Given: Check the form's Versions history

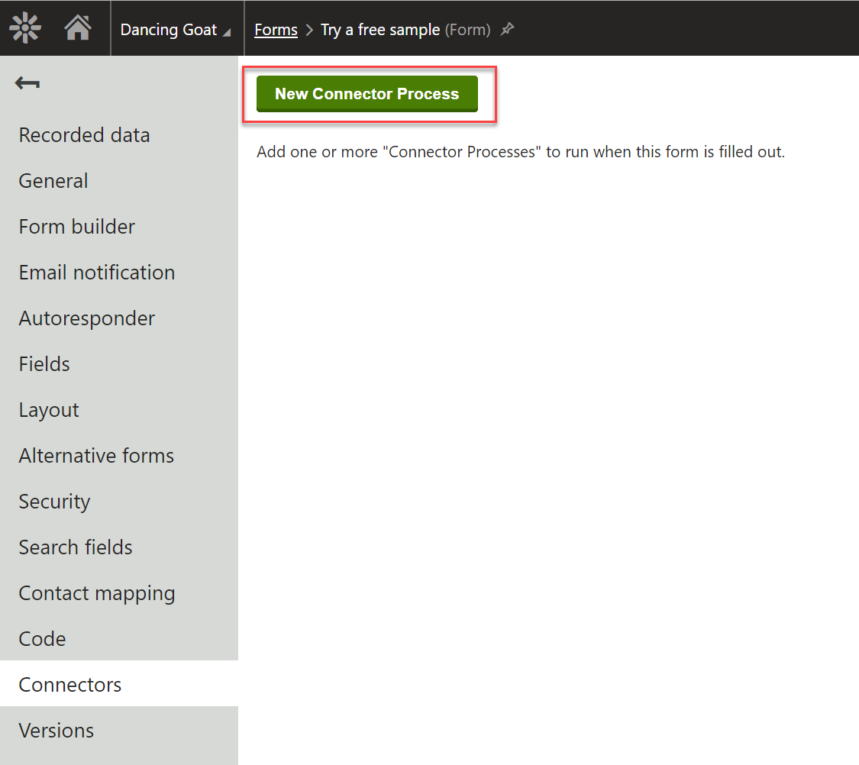Looking at the screenshot, I should pos(56,730).
